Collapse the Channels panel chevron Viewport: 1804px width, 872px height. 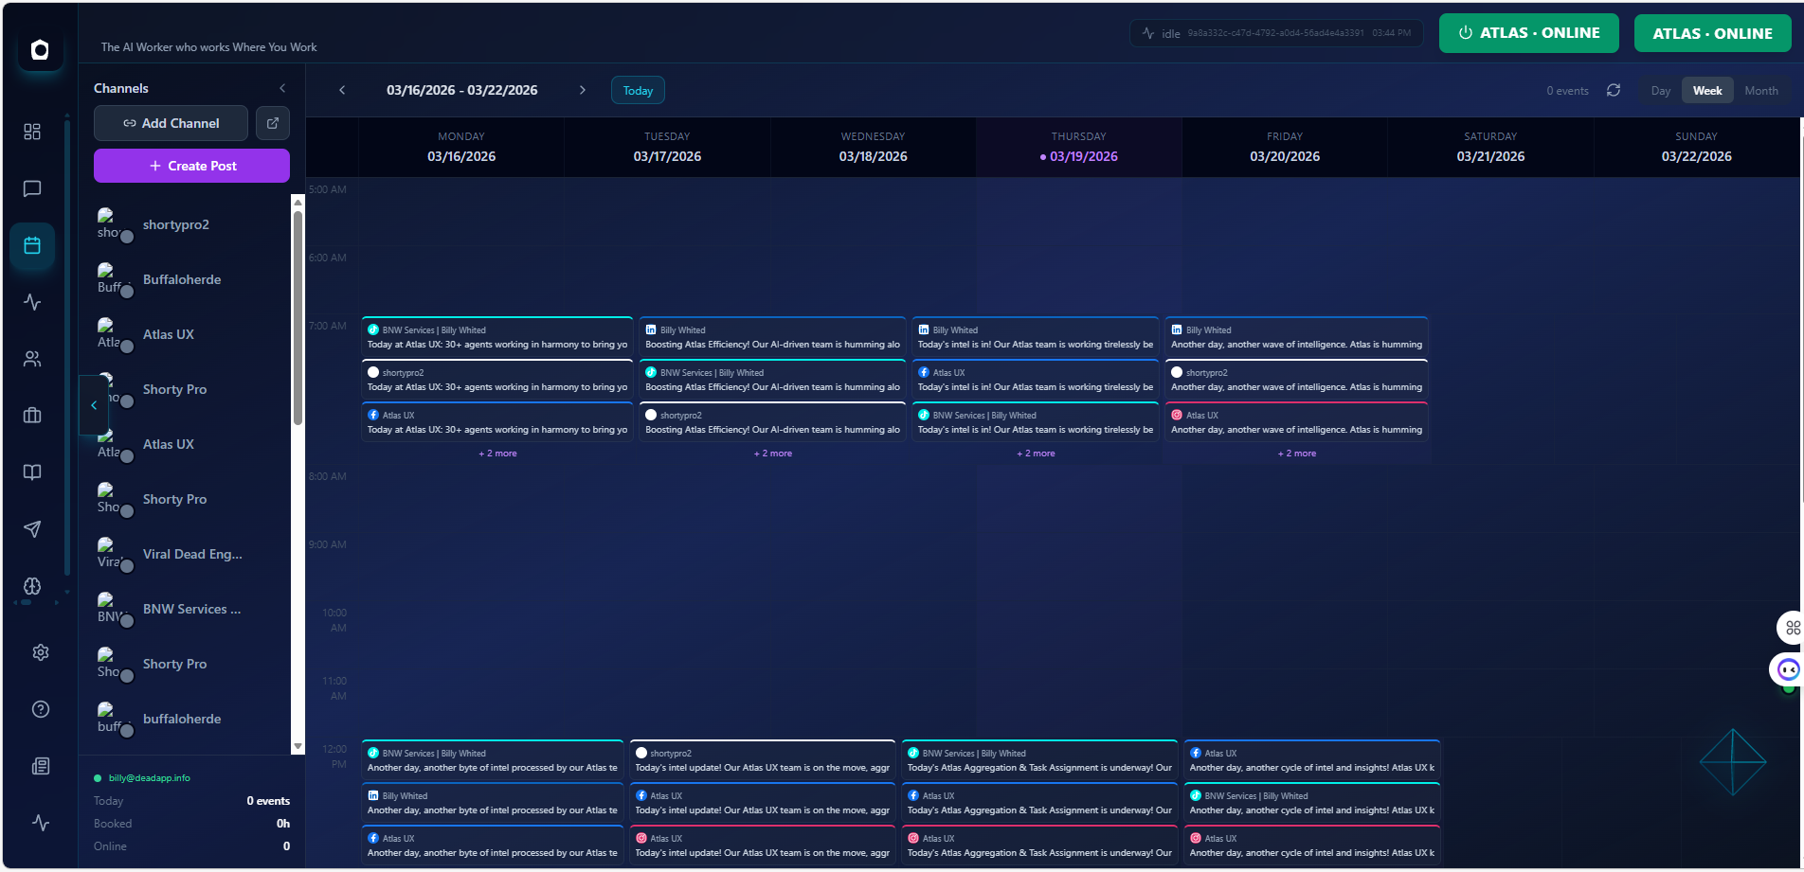pos(281,88)
